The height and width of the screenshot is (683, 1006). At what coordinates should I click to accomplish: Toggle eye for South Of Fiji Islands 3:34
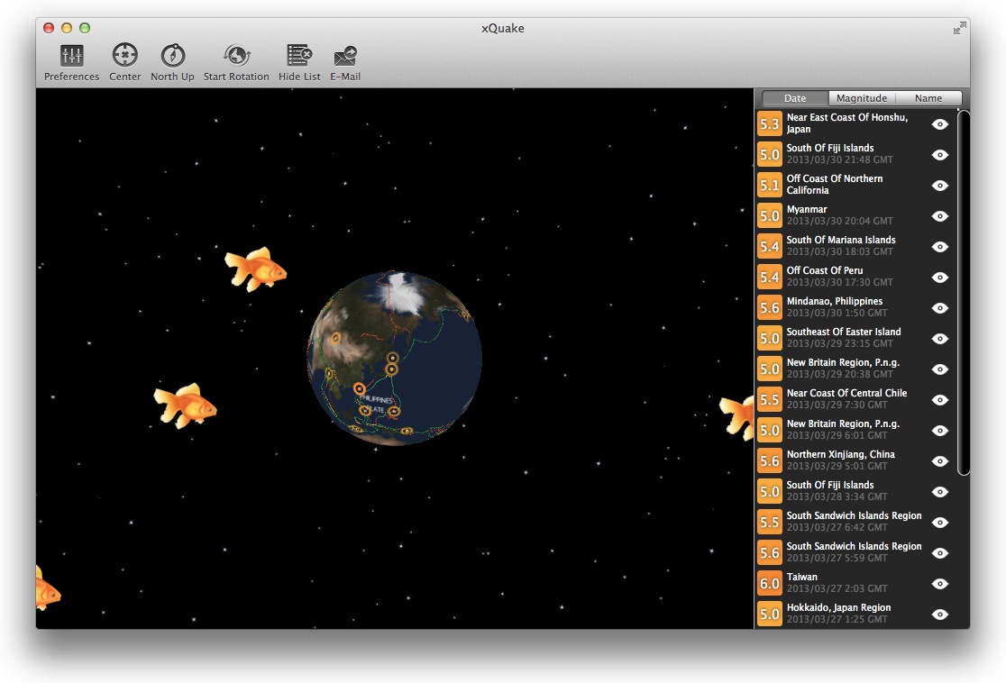point(940,492)
